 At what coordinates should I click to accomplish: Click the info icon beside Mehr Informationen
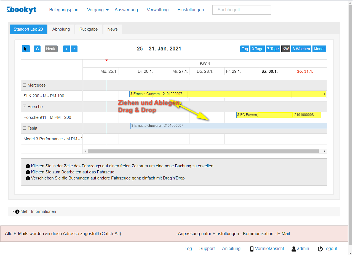coord(17,211)
